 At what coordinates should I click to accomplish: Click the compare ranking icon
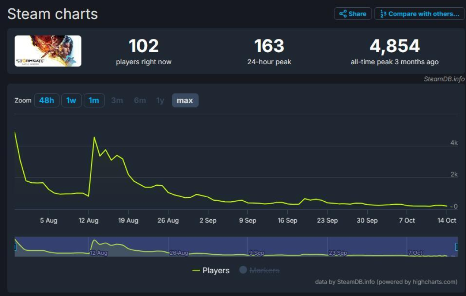(384, 14)
